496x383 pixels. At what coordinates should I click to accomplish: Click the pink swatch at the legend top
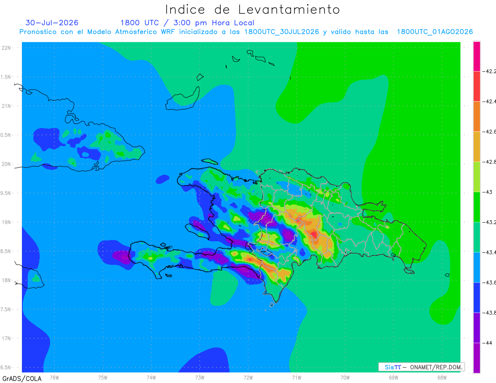(477, 56)
